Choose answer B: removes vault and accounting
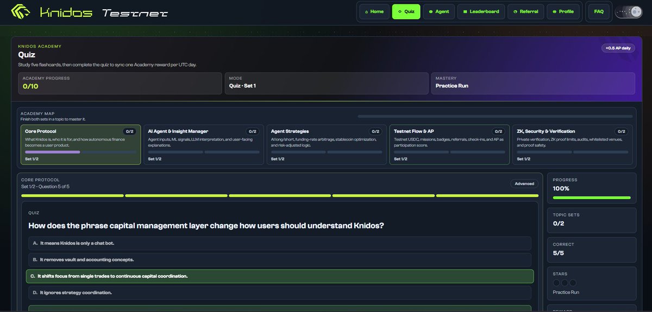This screenshot has height=312, width=652. point(279,259)
